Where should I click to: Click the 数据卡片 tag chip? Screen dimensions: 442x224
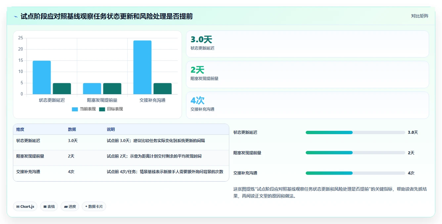[x=94, y=206]
